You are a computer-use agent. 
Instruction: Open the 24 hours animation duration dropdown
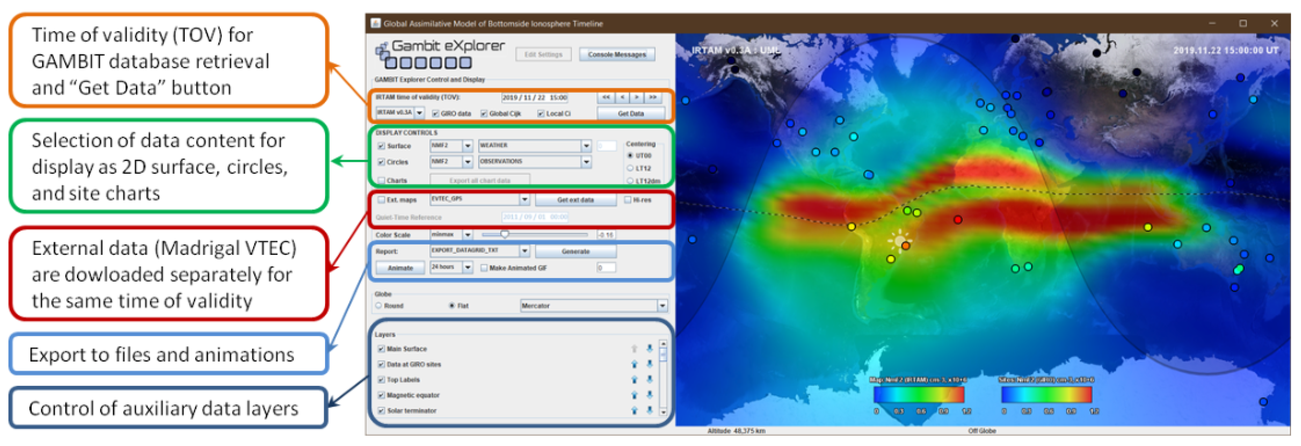(x=468, y=267)
